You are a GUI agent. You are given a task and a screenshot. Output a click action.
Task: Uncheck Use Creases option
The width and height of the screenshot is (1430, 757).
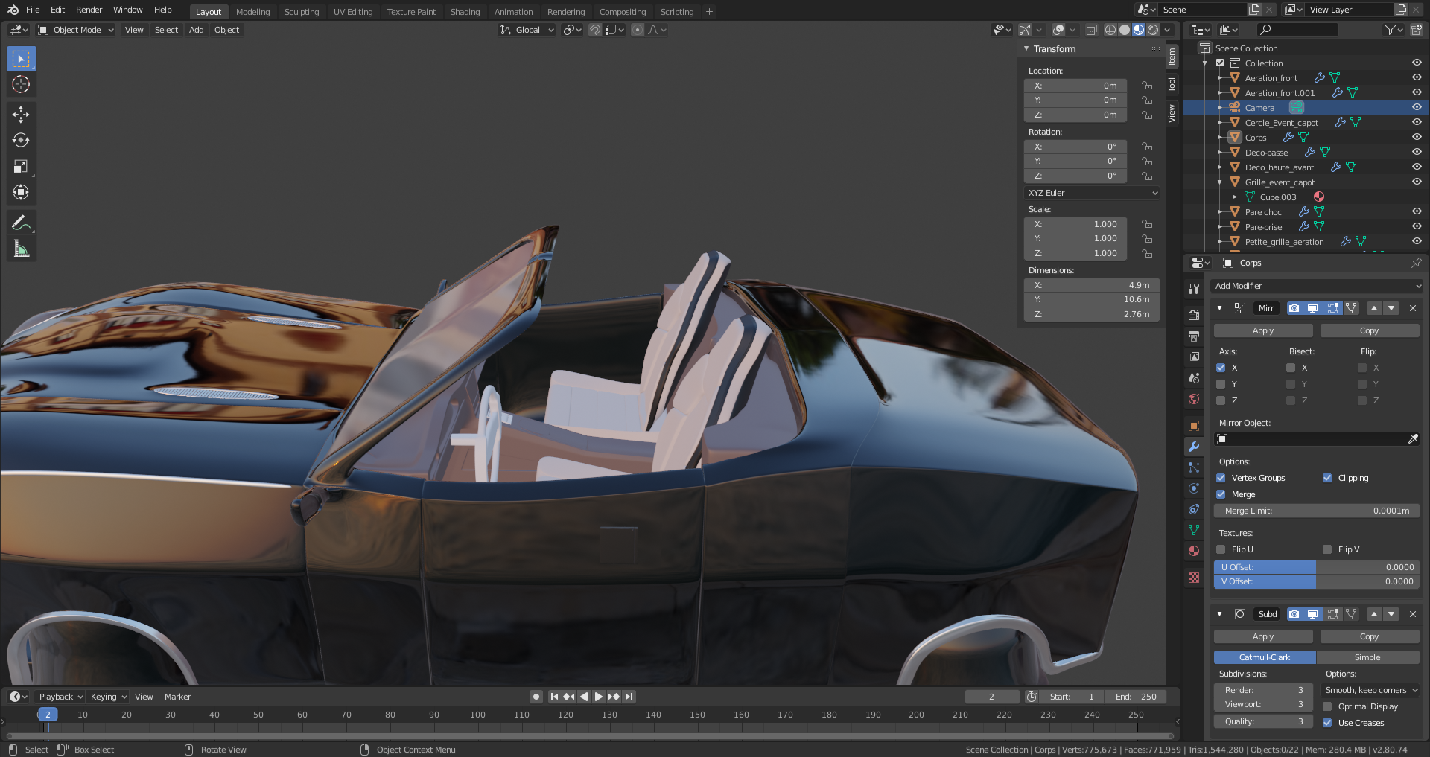[x=1327, y=723]
